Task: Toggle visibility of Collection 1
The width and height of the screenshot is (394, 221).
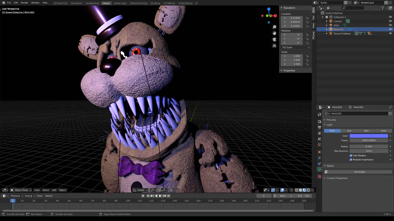Action: (390, 17)
